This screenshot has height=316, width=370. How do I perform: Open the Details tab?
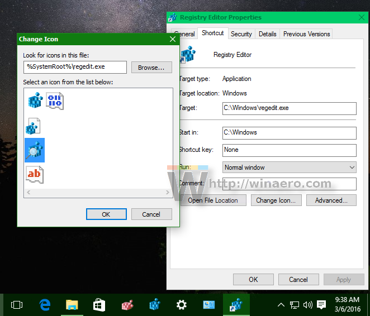[267, 34]
